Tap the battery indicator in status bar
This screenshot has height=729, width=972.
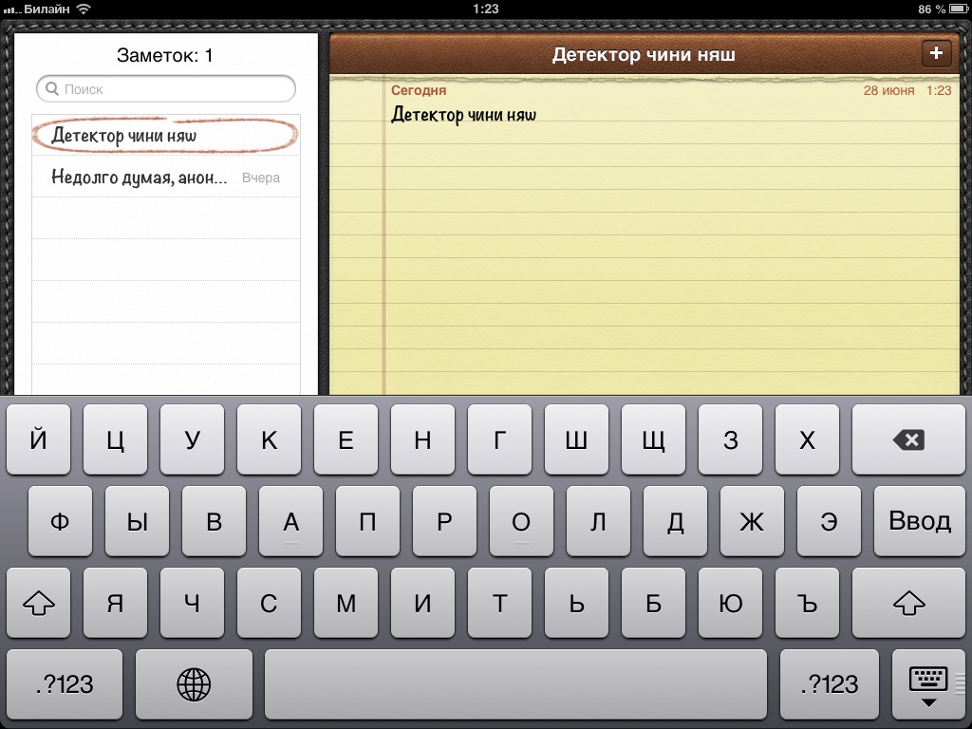pos(959,9)
